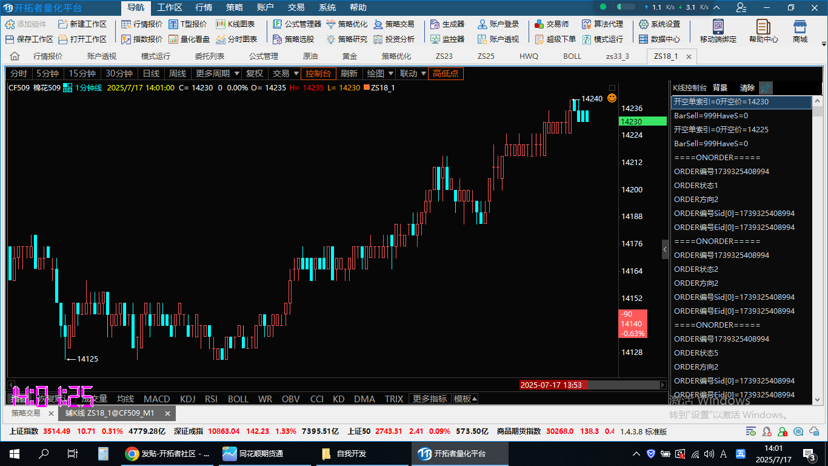Screen dimensions: 828x466
Task: Toggle the pin icon in K线控制台 panel
Action: [x=766, y=88]
